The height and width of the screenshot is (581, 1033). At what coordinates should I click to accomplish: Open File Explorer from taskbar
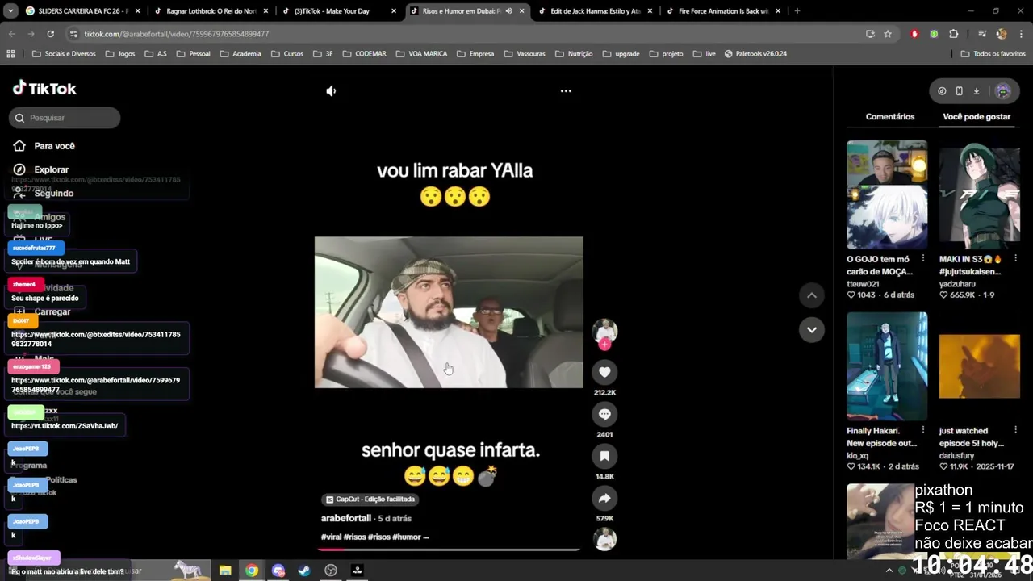(225, 571)
